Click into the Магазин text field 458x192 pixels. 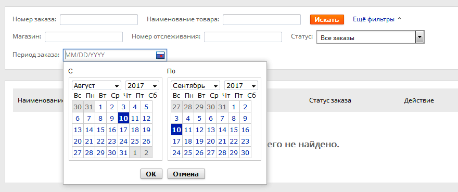[x=84, y=37]
